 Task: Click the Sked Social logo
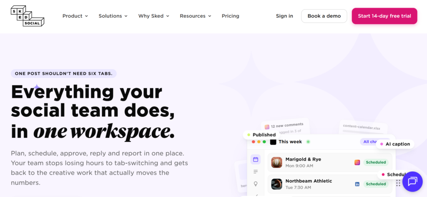click(28, 16)
